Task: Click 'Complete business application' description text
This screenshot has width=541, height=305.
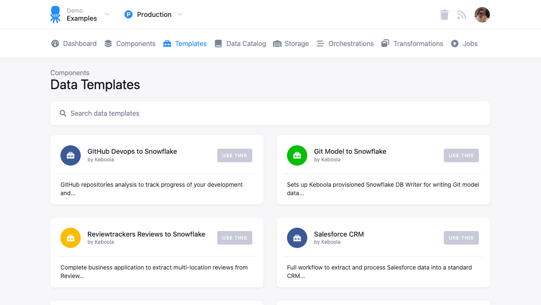Action: [154, 272]
